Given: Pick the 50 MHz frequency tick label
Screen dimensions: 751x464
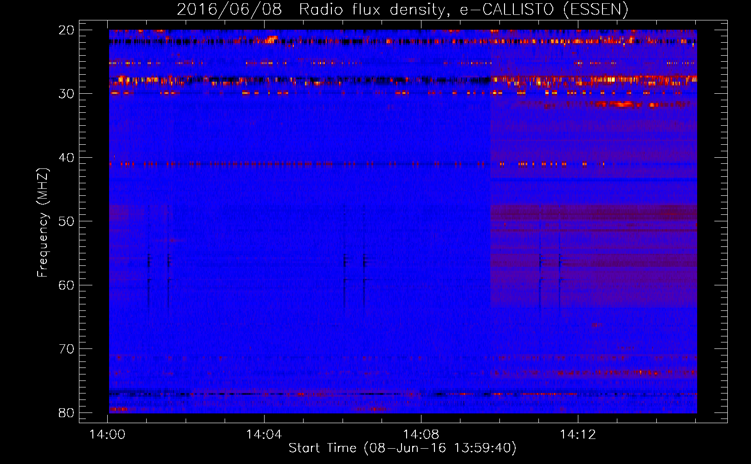Looking at the screenshot, I should click(x=66, y=221).
